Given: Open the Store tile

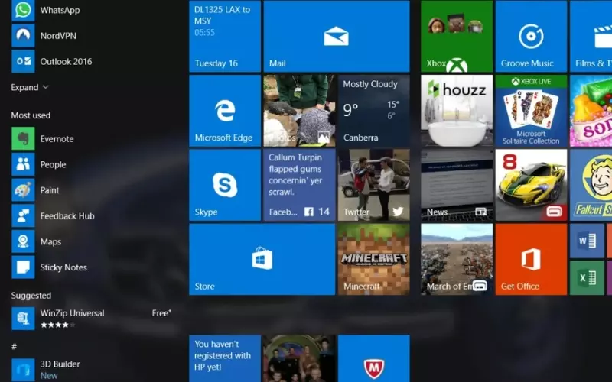Looking at the screenshot, I should tap(262, 259).
